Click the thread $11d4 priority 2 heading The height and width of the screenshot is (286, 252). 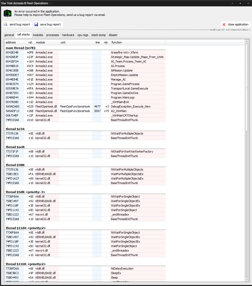click(x=26, y=228)
